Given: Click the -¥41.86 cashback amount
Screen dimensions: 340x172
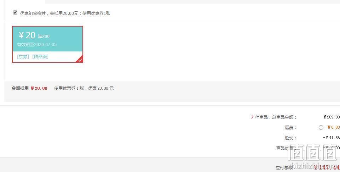Looking at the screenshot, I should point(331,138).
